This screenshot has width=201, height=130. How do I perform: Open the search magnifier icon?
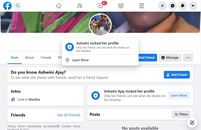tap(17, 6)
